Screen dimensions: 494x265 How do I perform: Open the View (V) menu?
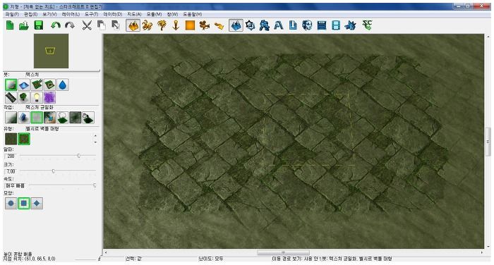click(49, 14)
